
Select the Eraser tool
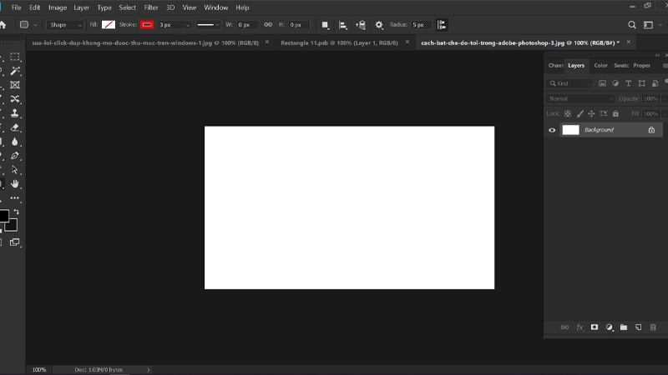(x=15, y=127)
